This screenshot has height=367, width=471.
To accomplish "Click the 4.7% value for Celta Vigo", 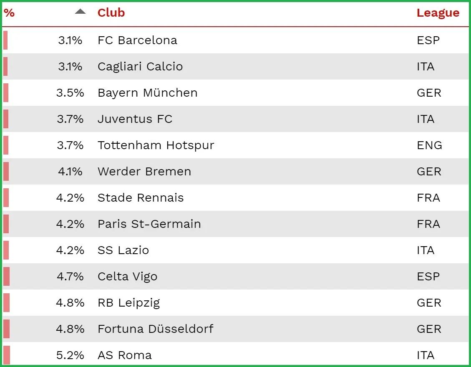I will 70,277.
